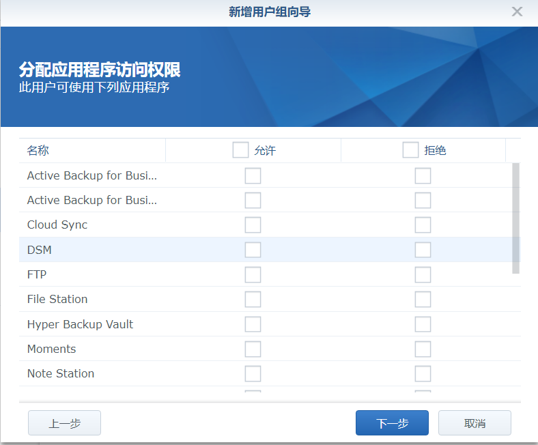Allow access for Moments
Image resolution: width=538 pixels, height=445 pixels.
pos(253,349)
